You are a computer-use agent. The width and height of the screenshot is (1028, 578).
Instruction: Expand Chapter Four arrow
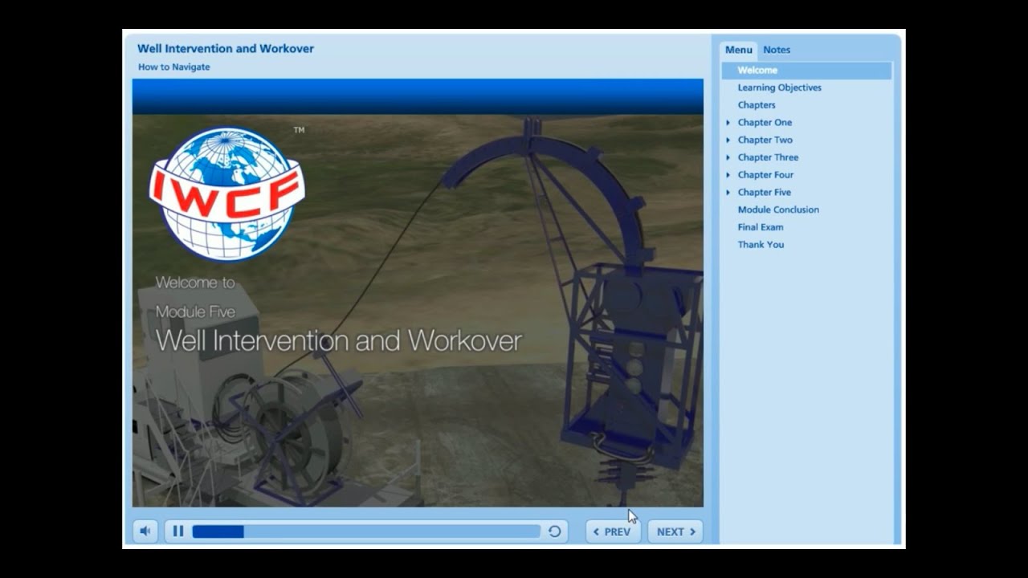click(x=728, y=175)
